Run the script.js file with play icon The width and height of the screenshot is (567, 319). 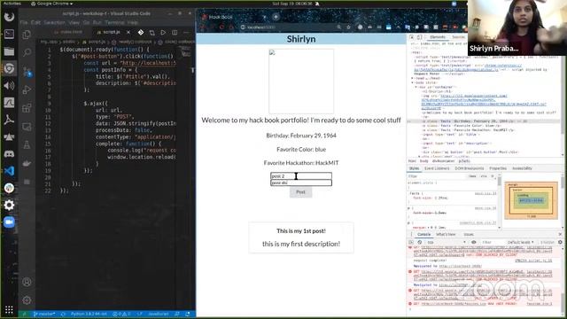click(x=163, y=32)
